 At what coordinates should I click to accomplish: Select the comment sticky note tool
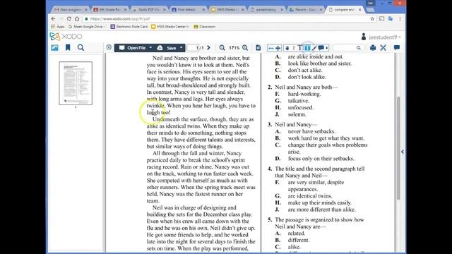click(x=321, y=48)
